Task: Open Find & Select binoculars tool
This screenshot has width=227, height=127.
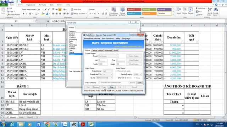Action: 216,12
